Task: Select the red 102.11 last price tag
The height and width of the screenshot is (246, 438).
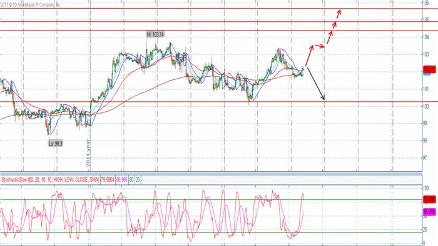Action: (x=429, y=69)
